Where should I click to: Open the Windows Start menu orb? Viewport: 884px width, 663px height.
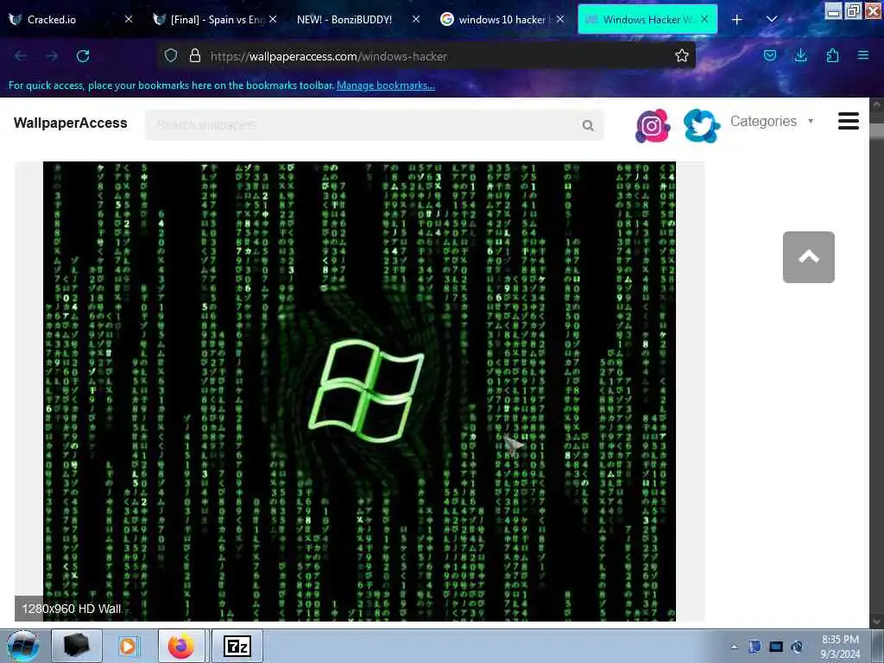pyautogui.click(x=23, y=647)
